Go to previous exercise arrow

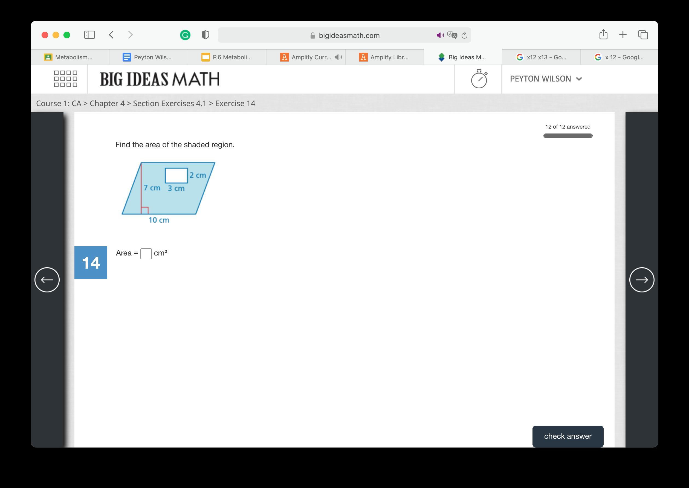pyautogui.click(x=47, y=280)
